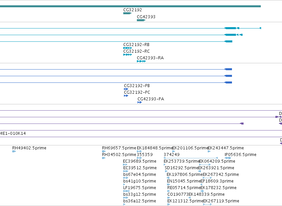Select the IP05636.5prime EST label
Screen dimensions: 282x206
241,155
